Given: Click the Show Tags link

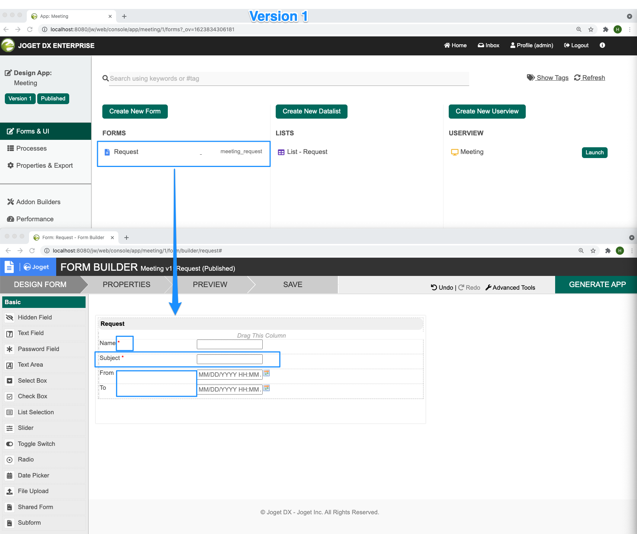Looking at the screenshot, I should coord(548,78).
